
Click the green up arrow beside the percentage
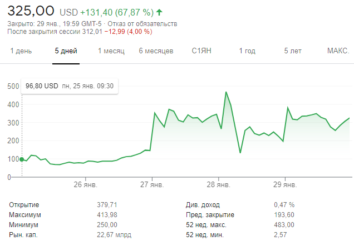160,12
